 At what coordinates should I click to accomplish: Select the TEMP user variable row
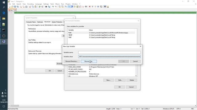coord(101,35)
